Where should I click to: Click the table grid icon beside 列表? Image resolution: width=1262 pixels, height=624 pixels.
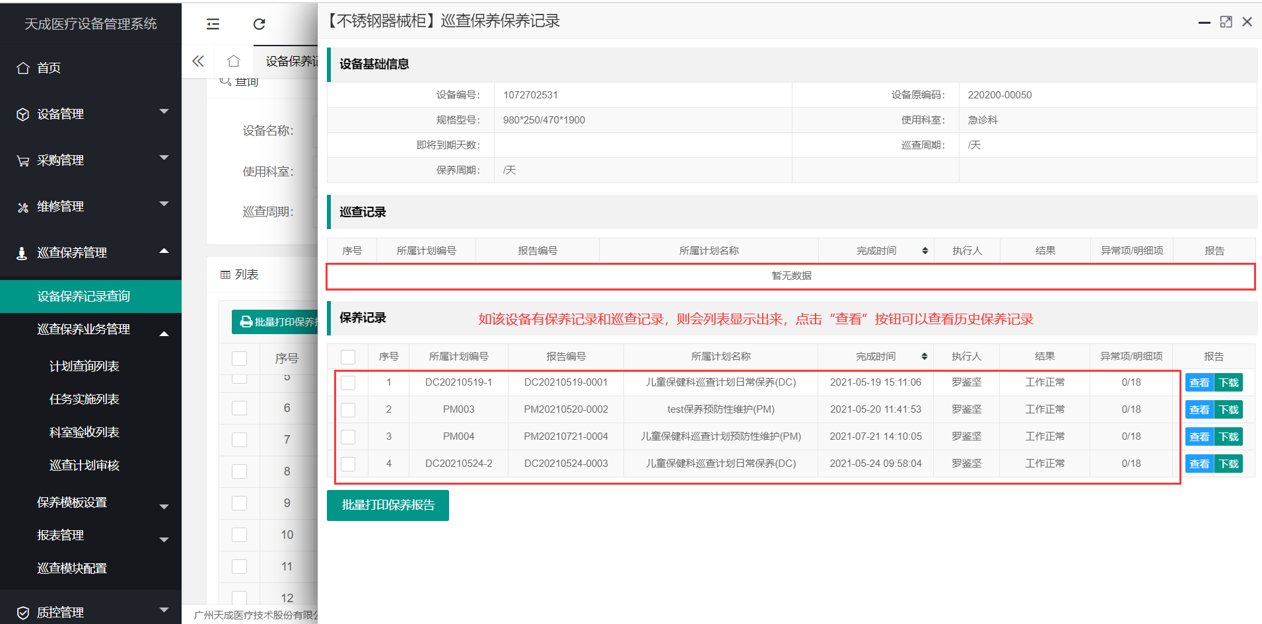point(225,275)
